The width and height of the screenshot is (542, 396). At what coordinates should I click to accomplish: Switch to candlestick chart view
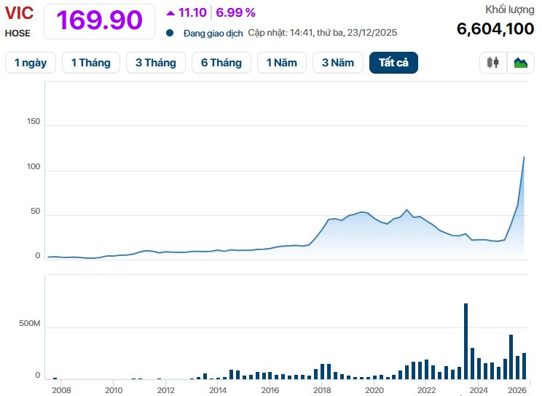(x=494, y=63)
